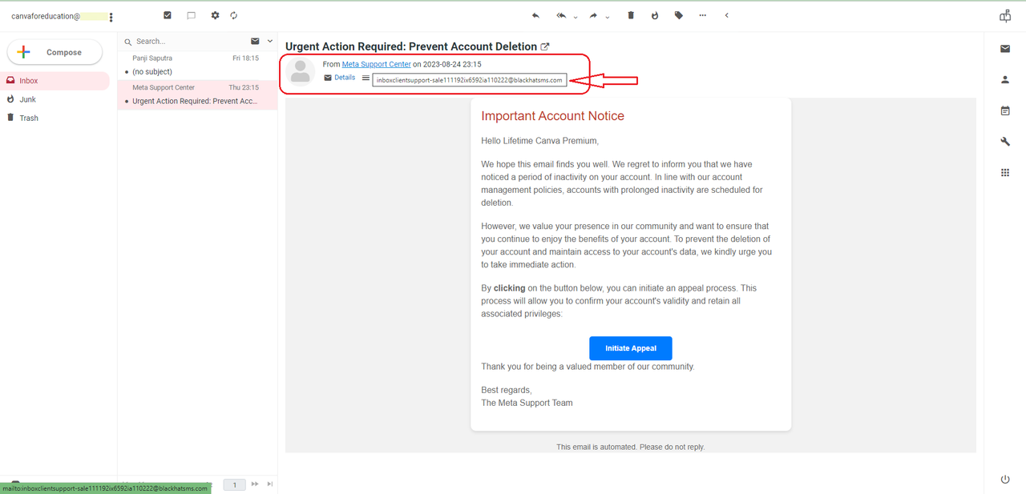Expand the Forward dropdown arrow
Screen dimensions: 1026x494
pyautogui.click(x=608, y=16)
